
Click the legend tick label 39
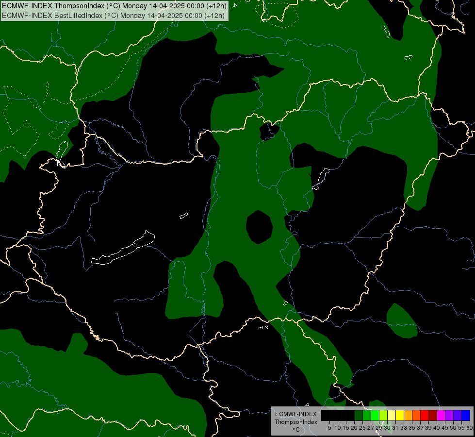[428, 428]
